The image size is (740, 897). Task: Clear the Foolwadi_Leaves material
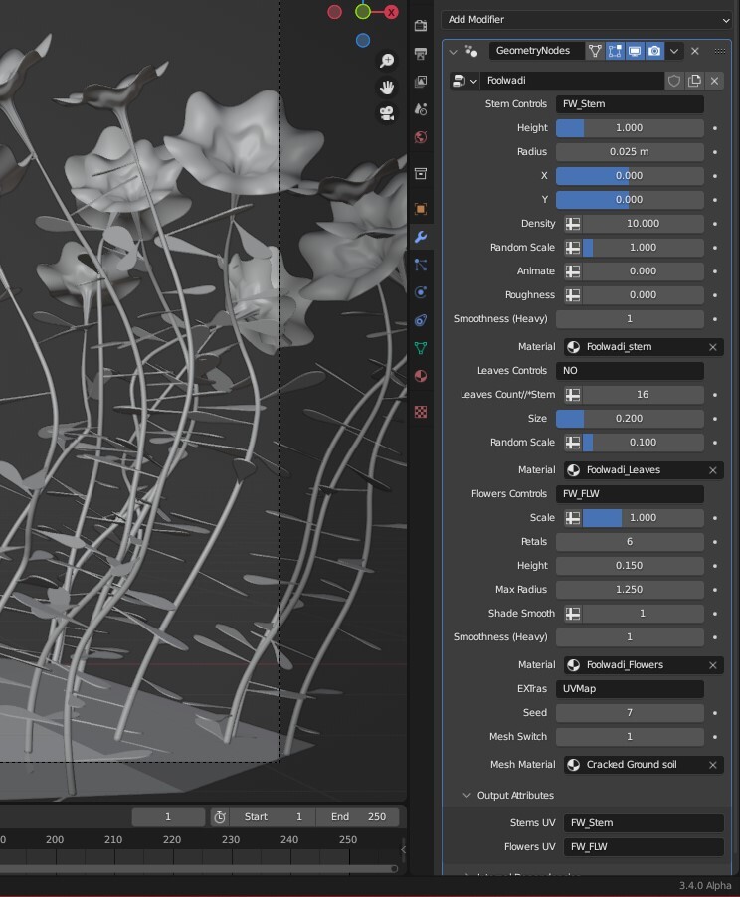tap(713, 470)
